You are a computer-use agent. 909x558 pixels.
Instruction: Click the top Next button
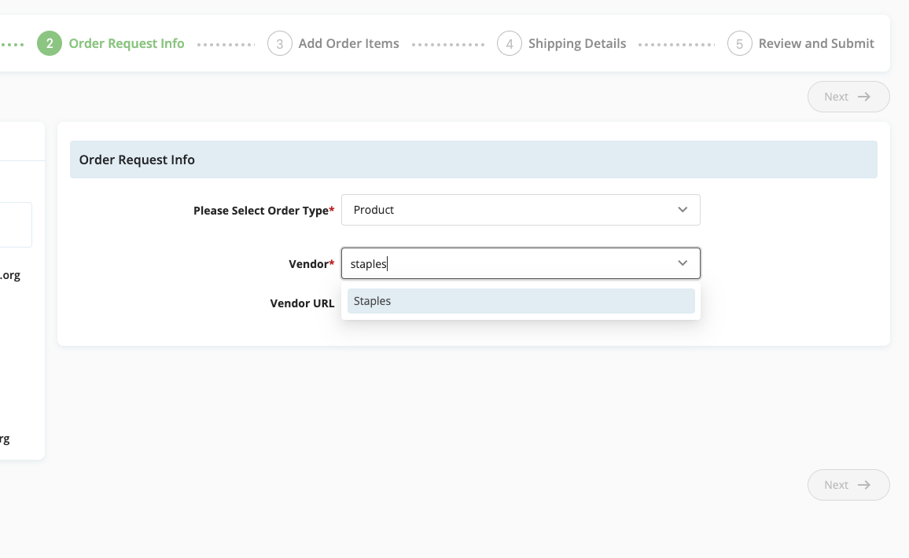(848, 97)
